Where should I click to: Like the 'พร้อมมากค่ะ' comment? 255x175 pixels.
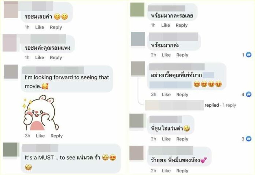tap(166, 55)
